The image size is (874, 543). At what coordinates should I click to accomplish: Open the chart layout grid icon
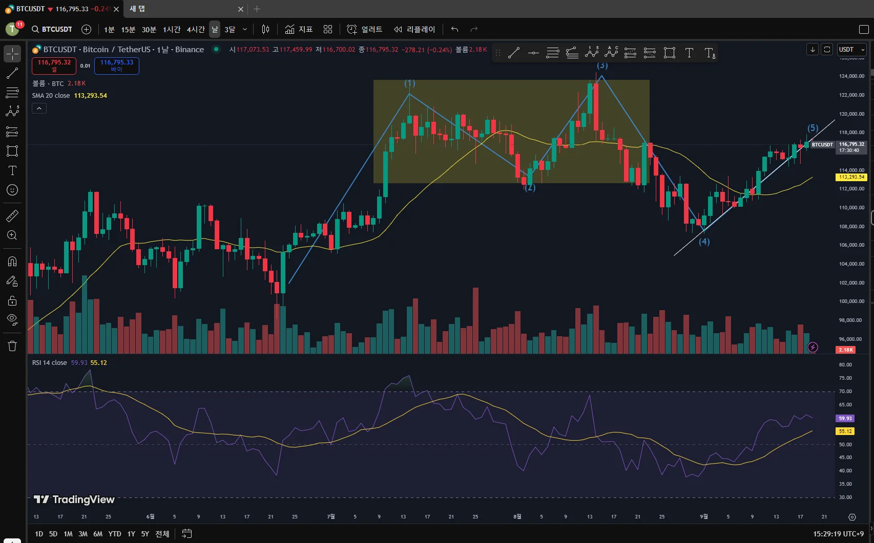[328, 29]
